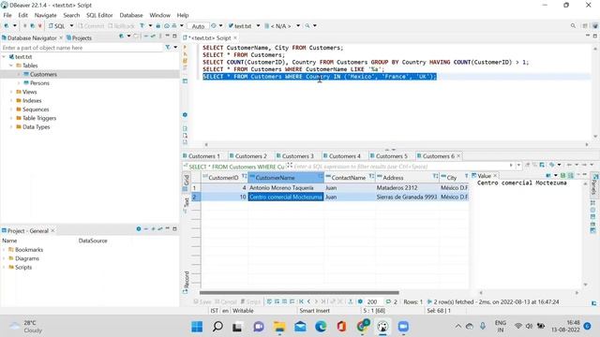The width and height of the screenshot is (600, 337).
Task: Click the CustomerID column header
Action: pos(224,178)
